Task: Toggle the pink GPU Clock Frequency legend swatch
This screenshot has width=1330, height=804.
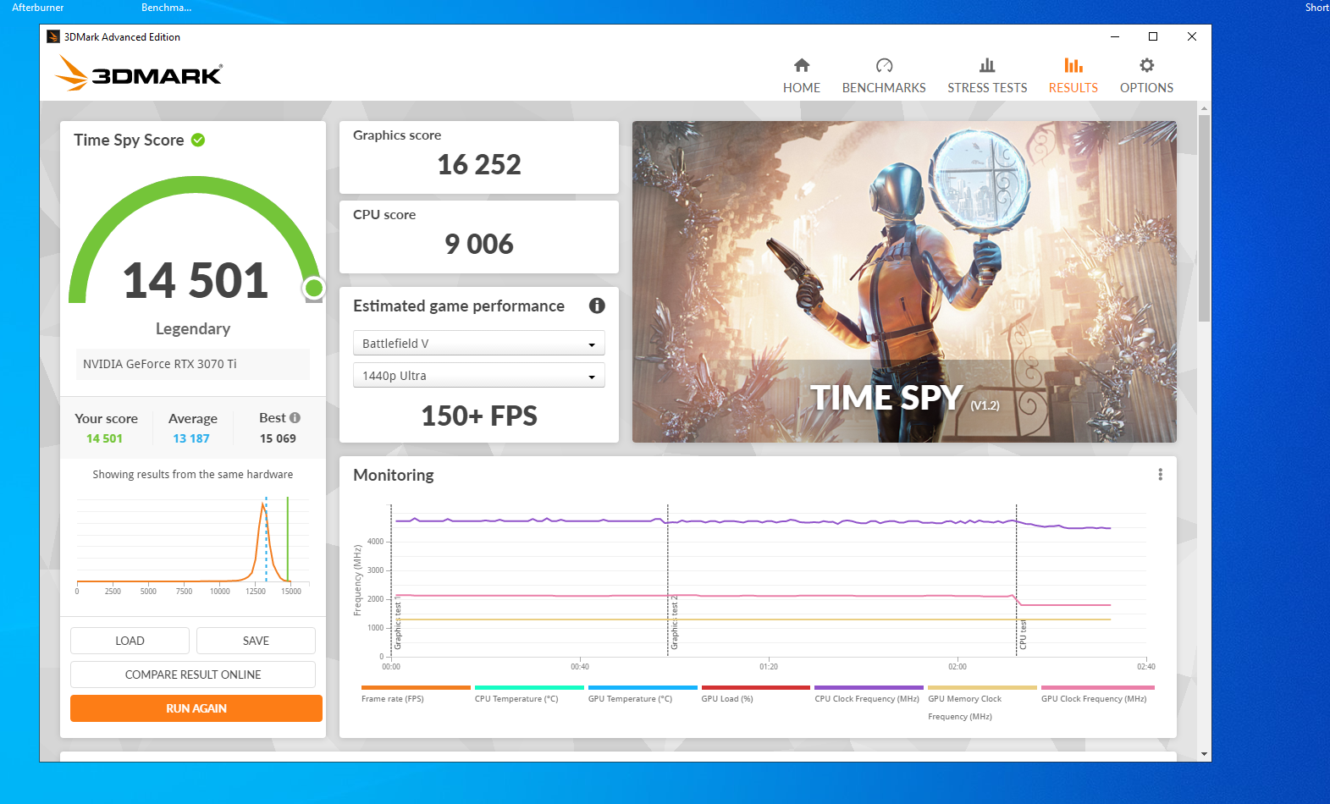Action: pos(1098,687)
